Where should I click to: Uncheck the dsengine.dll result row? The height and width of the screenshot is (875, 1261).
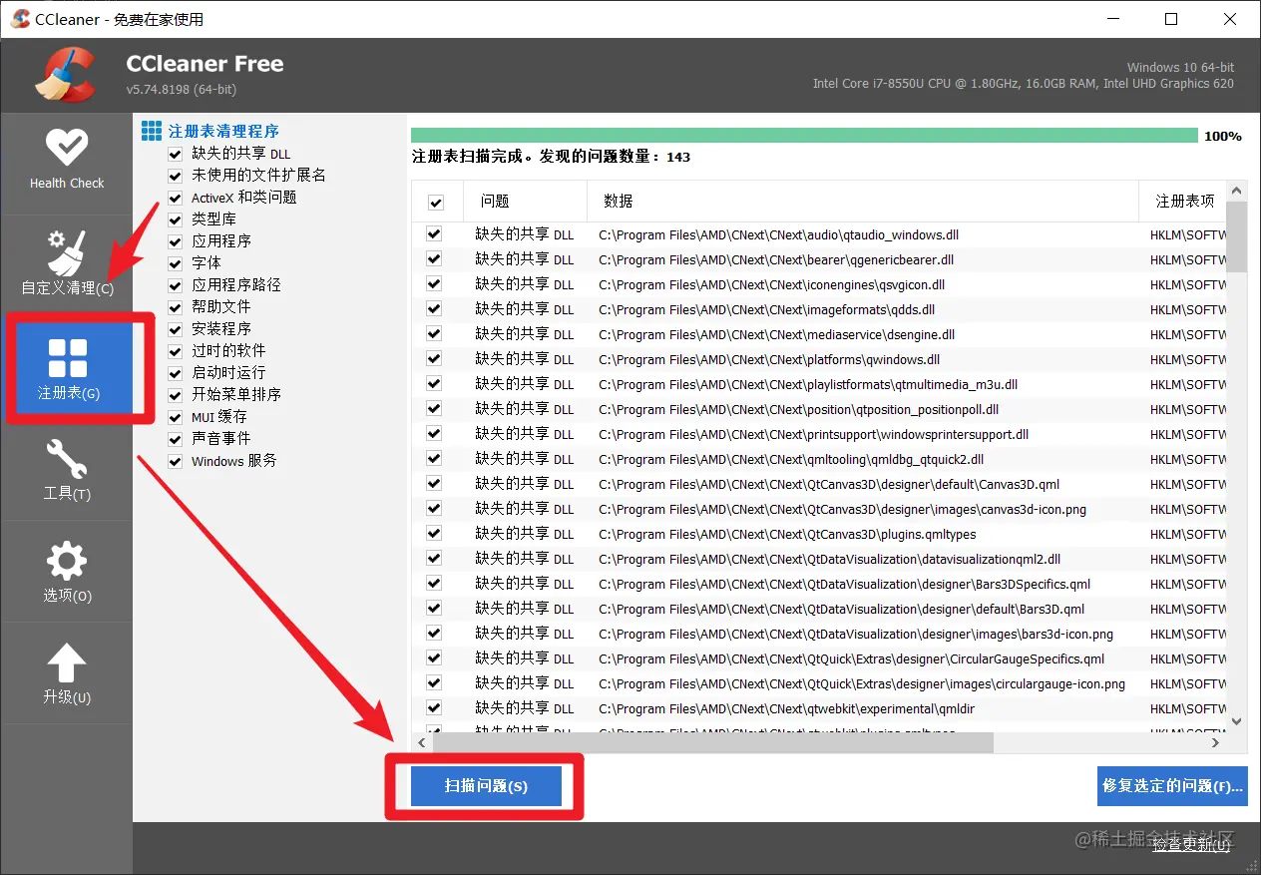tap(434, 334)
